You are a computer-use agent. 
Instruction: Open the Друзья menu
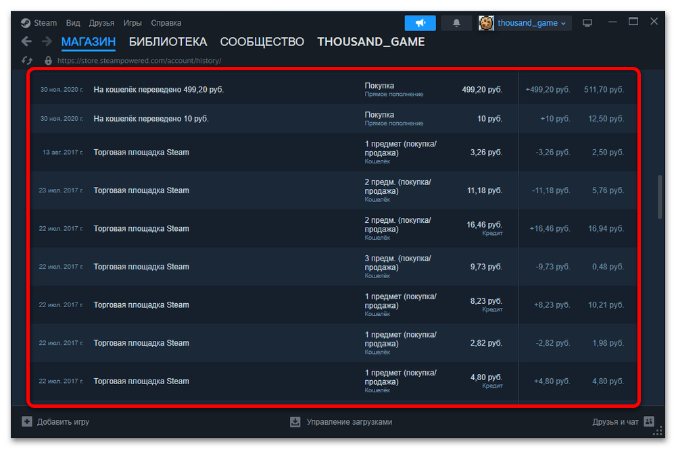(x=101, y=23)
